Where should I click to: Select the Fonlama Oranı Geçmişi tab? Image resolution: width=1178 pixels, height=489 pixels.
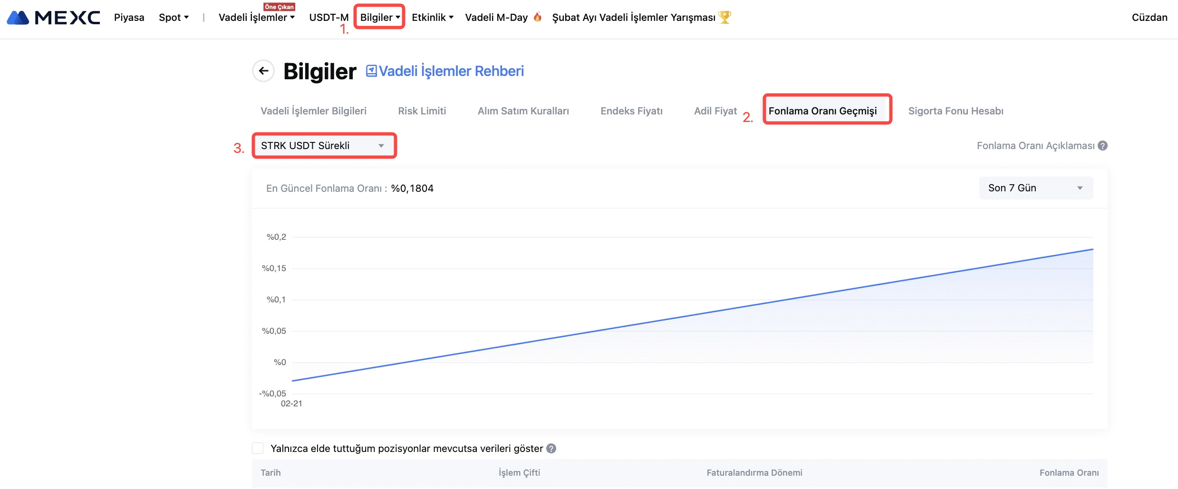[x=822, y=111]
